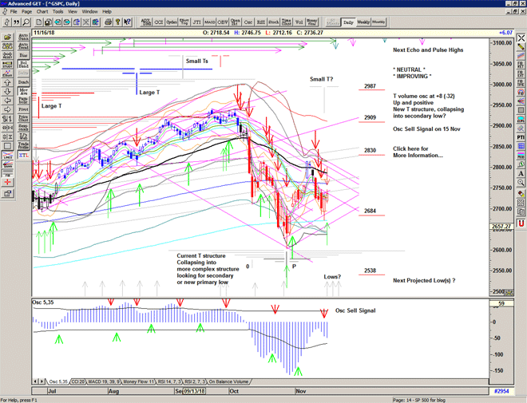Switch chart to Monthly timeframe
Viewport: 527px width, 403px height.
point(378,22)
